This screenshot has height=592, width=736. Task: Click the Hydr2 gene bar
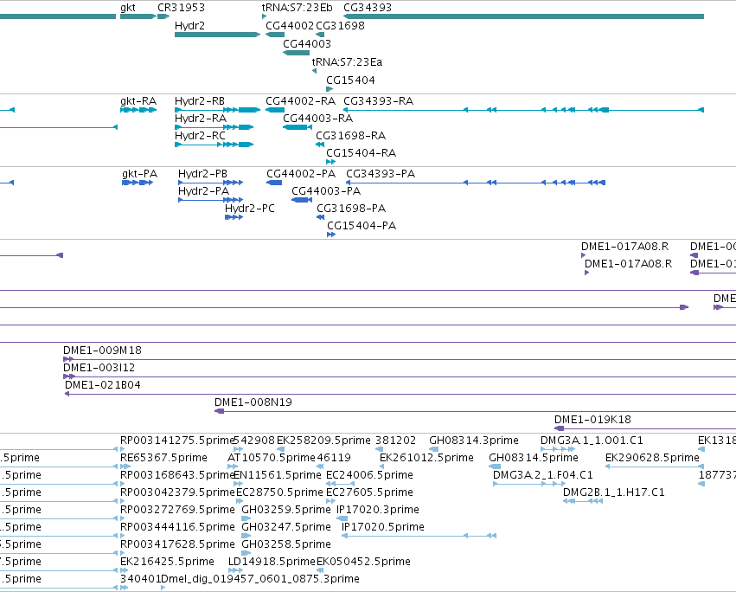[217, 35]
